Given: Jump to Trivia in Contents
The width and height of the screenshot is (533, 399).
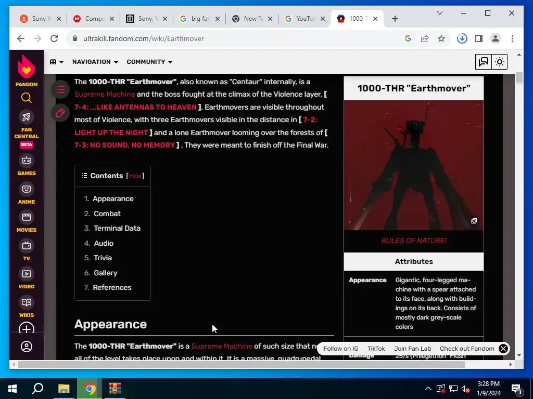Looking at the screenshot, I should (x=103, y=258).
